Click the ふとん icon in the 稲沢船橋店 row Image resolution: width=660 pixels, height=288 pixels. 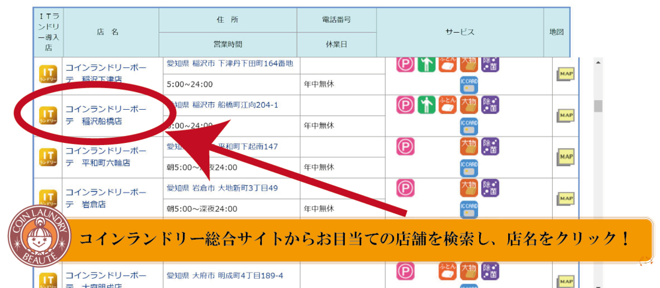(x=448, y=105)
